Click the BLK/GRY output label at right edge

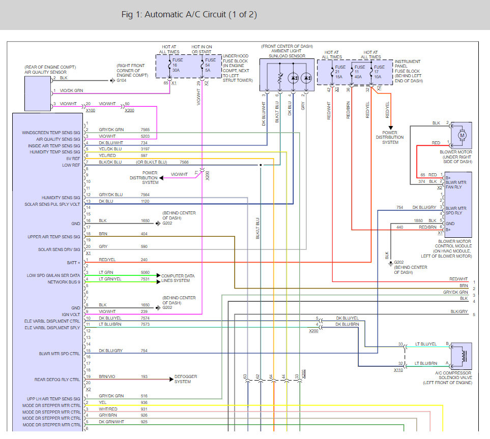459,311
